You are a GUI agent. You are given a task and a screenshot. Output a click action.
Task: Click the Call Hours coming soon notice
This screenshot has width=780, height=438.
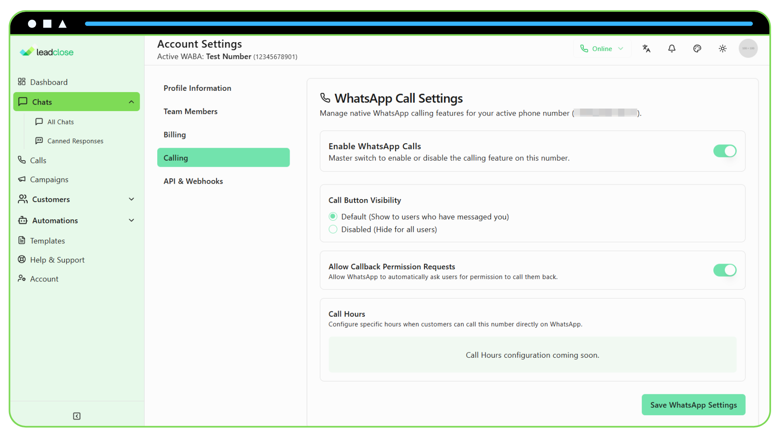coord(533,355)
